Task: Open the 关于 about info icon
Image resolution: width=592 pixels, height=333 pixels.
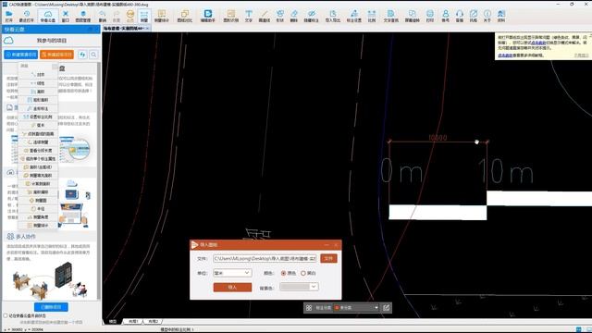Action: click(487, 16)
